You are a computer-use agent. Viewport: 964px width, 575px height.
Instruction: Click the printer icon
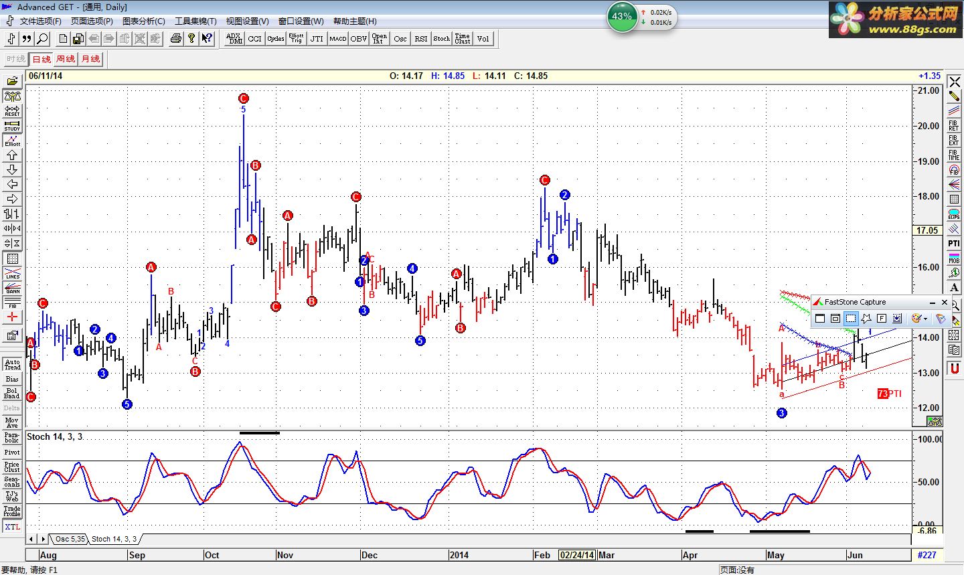tap(176, 39)
